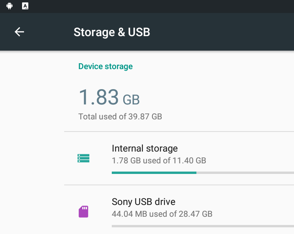294x234 pixels.
Task: Click the 'Storage & USB' title
Action: pyautogui.click(x=112, y=32)
